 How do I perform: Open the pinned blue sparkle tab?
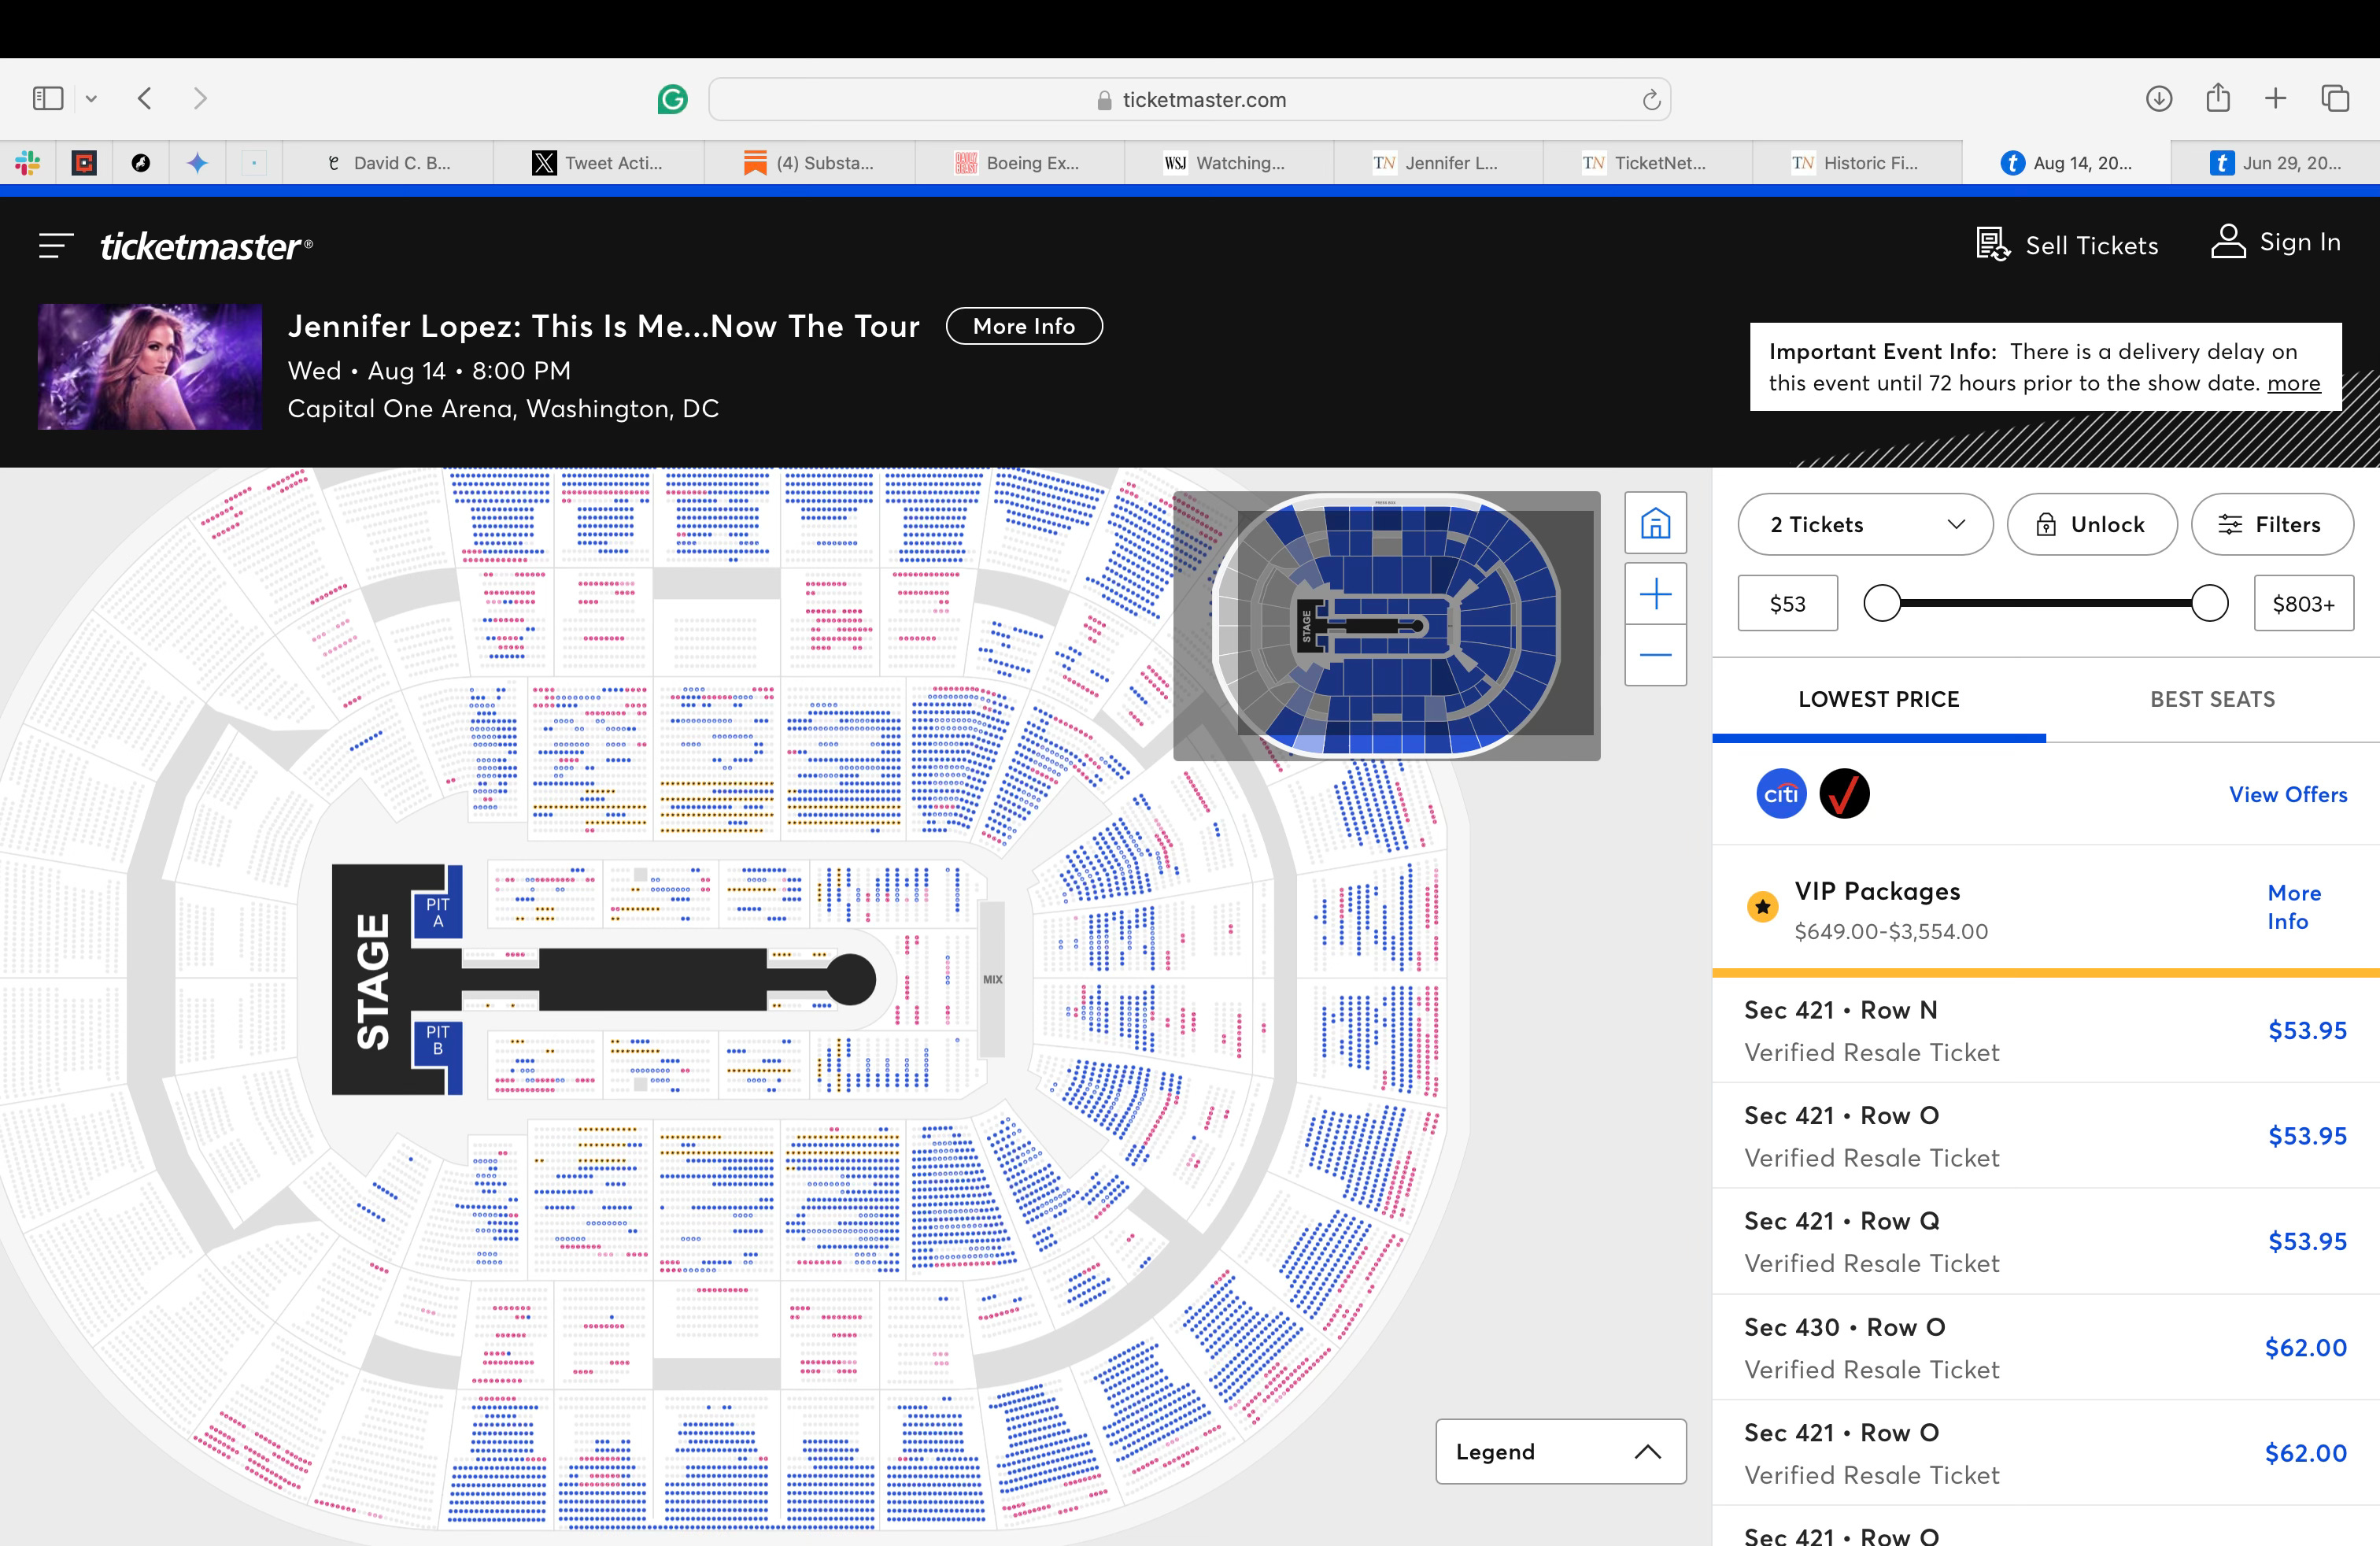pos(198,163)
